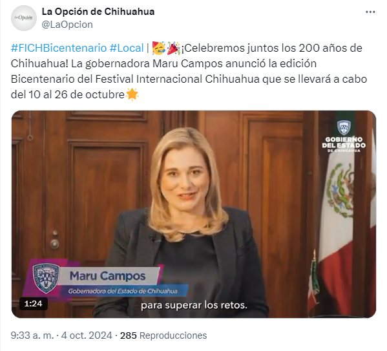Click the @LaOpcion handle
This screenshot has width=387, height=351.
pyautogui.click(x=67, y=25)
